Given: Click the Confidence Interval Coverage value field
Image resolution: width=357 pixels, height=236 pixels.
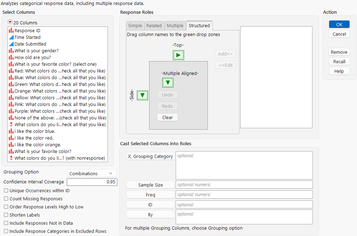Looking at the screenshot, I should coord(92,182).
